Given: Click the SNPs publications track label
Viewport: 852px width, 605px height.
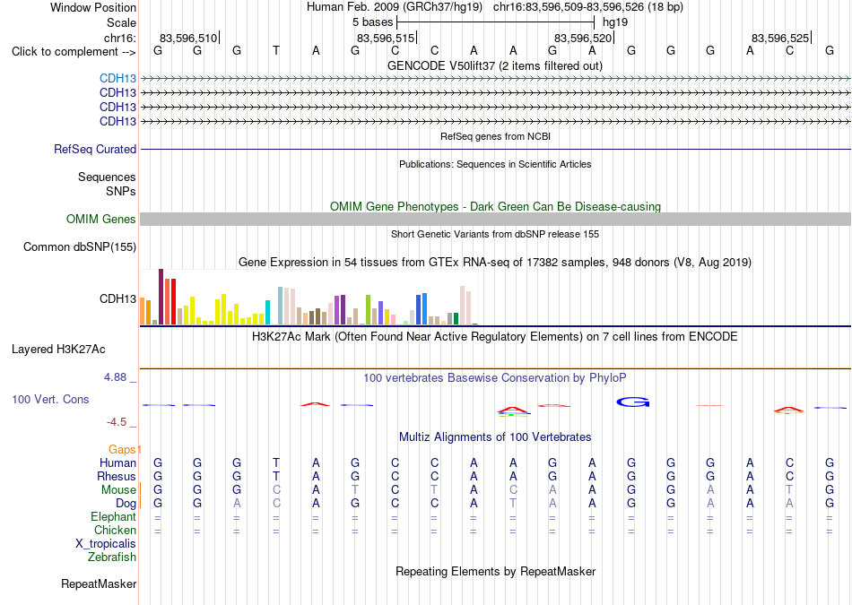Looking at the screenshot, I should tap(121, 191).
